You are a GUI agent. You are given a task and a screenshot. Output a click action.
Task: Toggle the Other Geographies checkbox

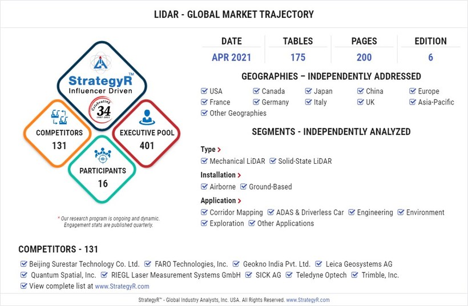click(204, 113)
